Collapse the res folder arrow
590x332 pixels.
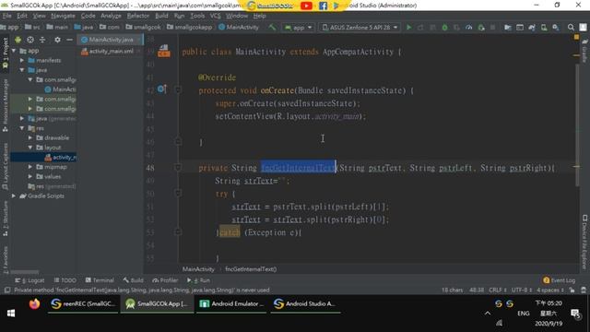point(22,128)
